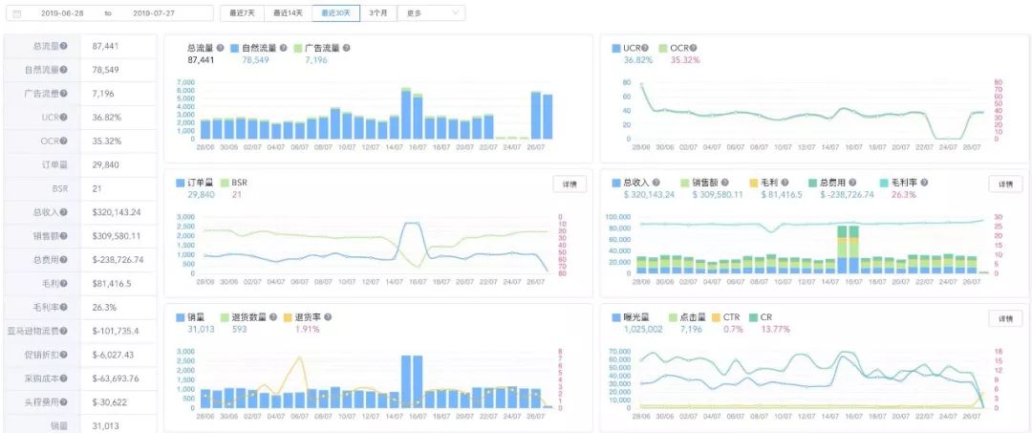Click the help icon after 广告流量 in the traffic chart legend
Screen dimensions: 1032x433
pos(346,48)
